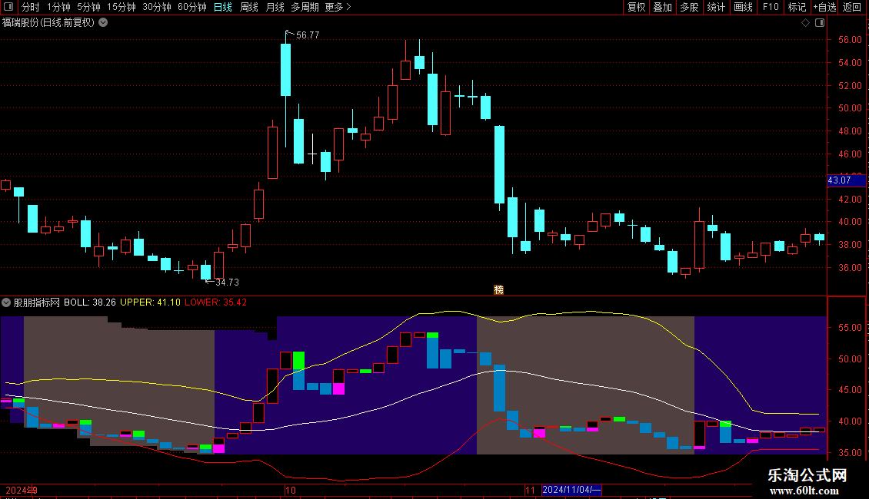Click the 43.07 current price tag
Viewport: 869px width, 499px height.
point(846,180)
